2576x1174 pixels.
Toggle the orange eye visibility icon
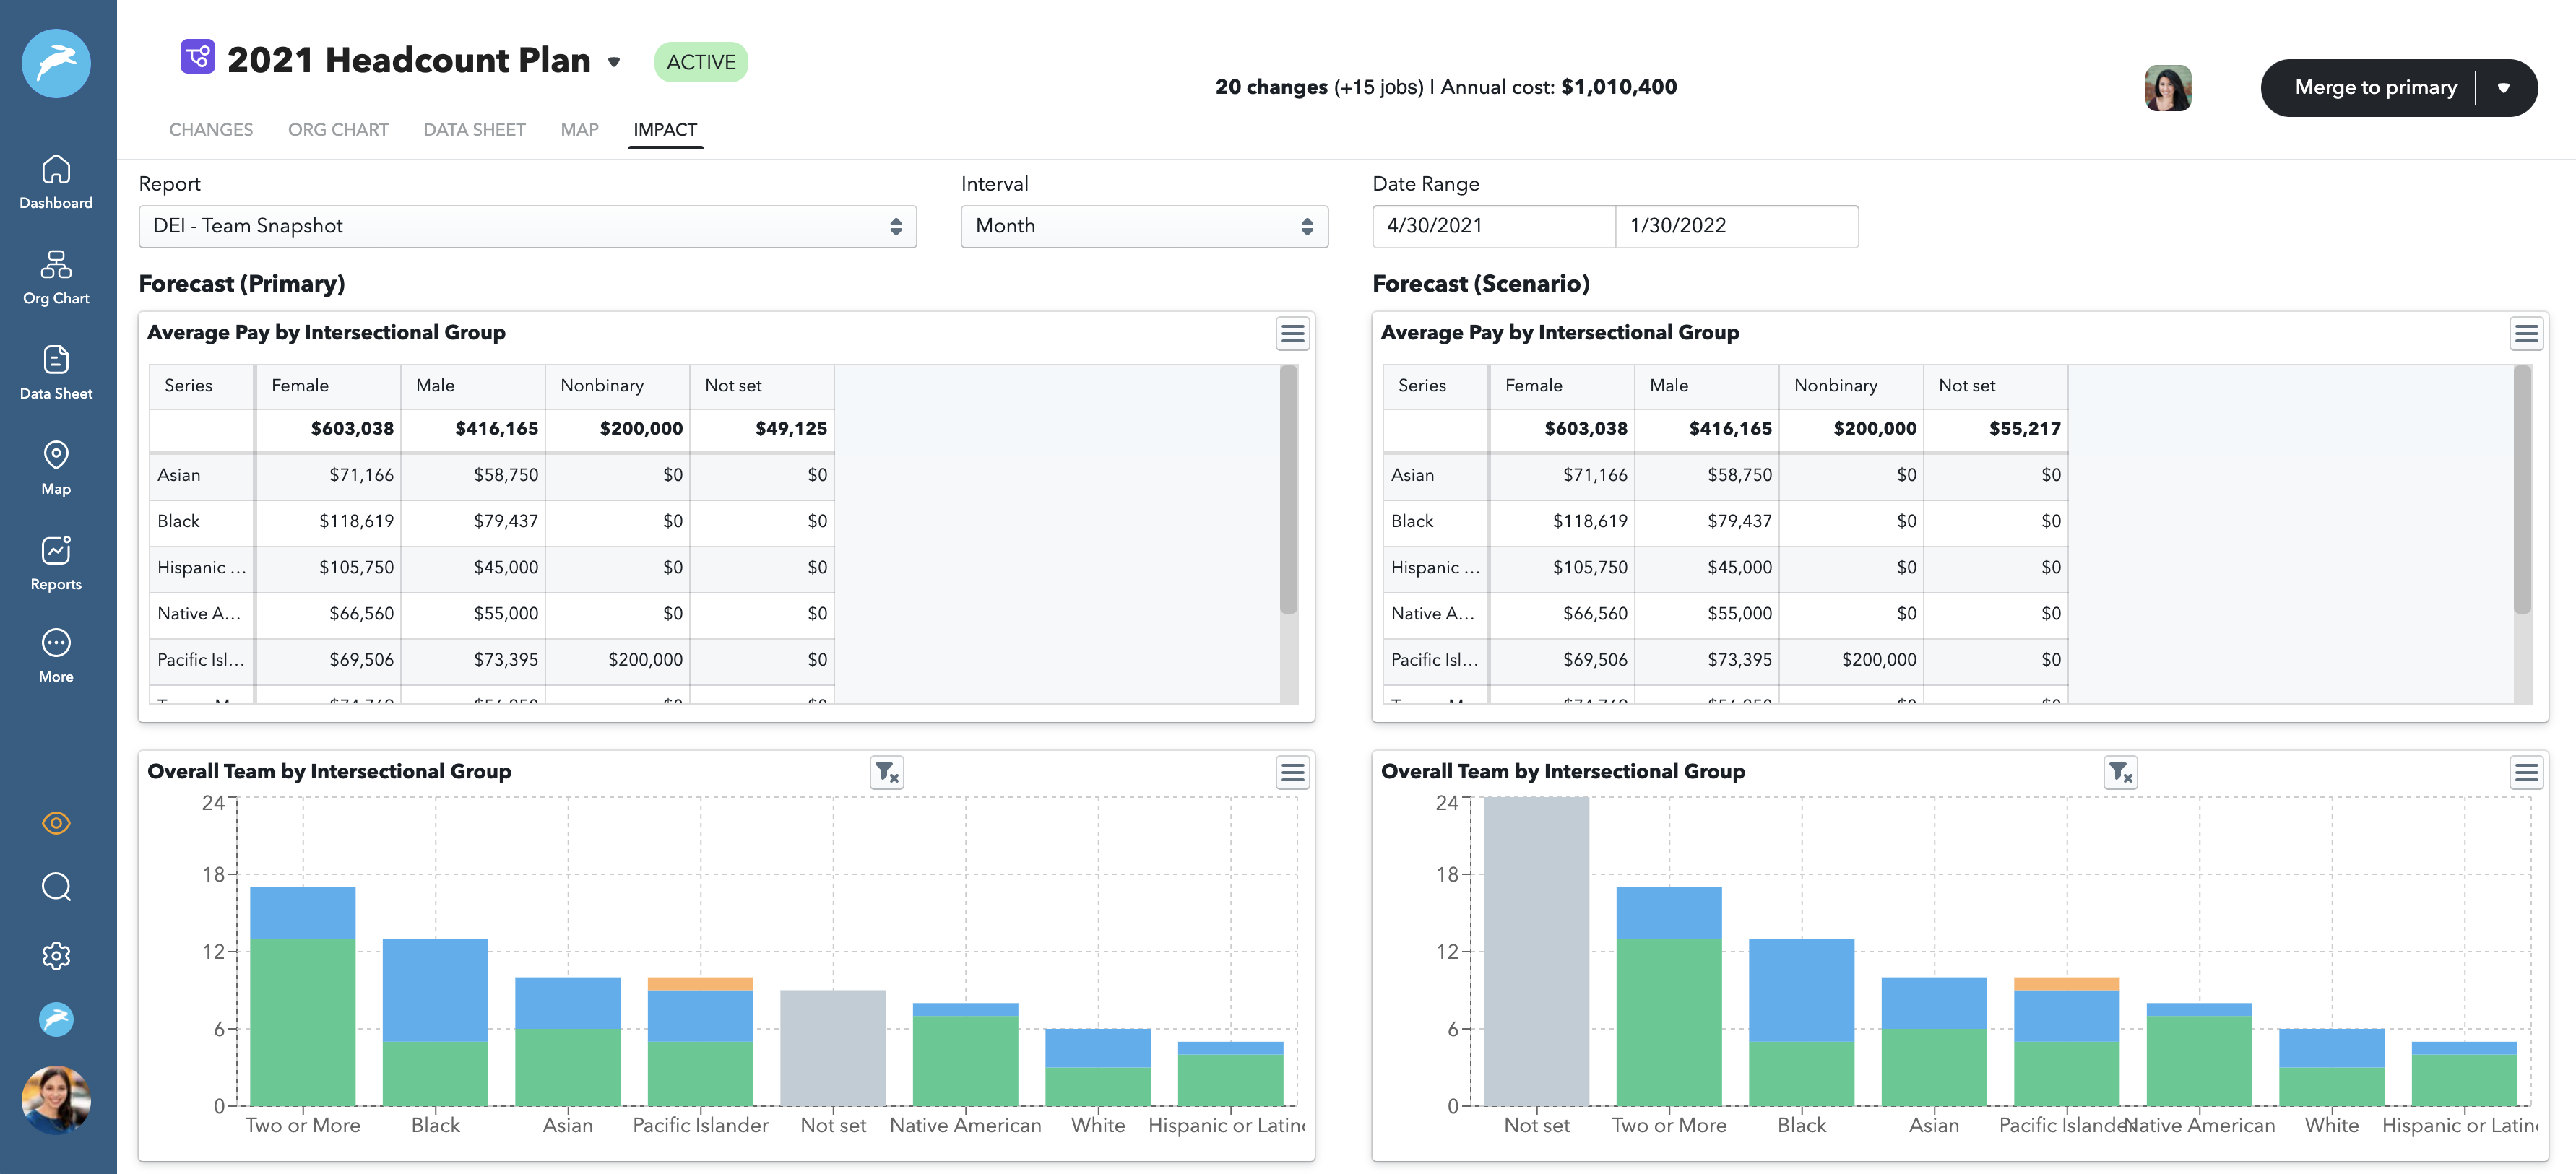[x=56, y=823]
